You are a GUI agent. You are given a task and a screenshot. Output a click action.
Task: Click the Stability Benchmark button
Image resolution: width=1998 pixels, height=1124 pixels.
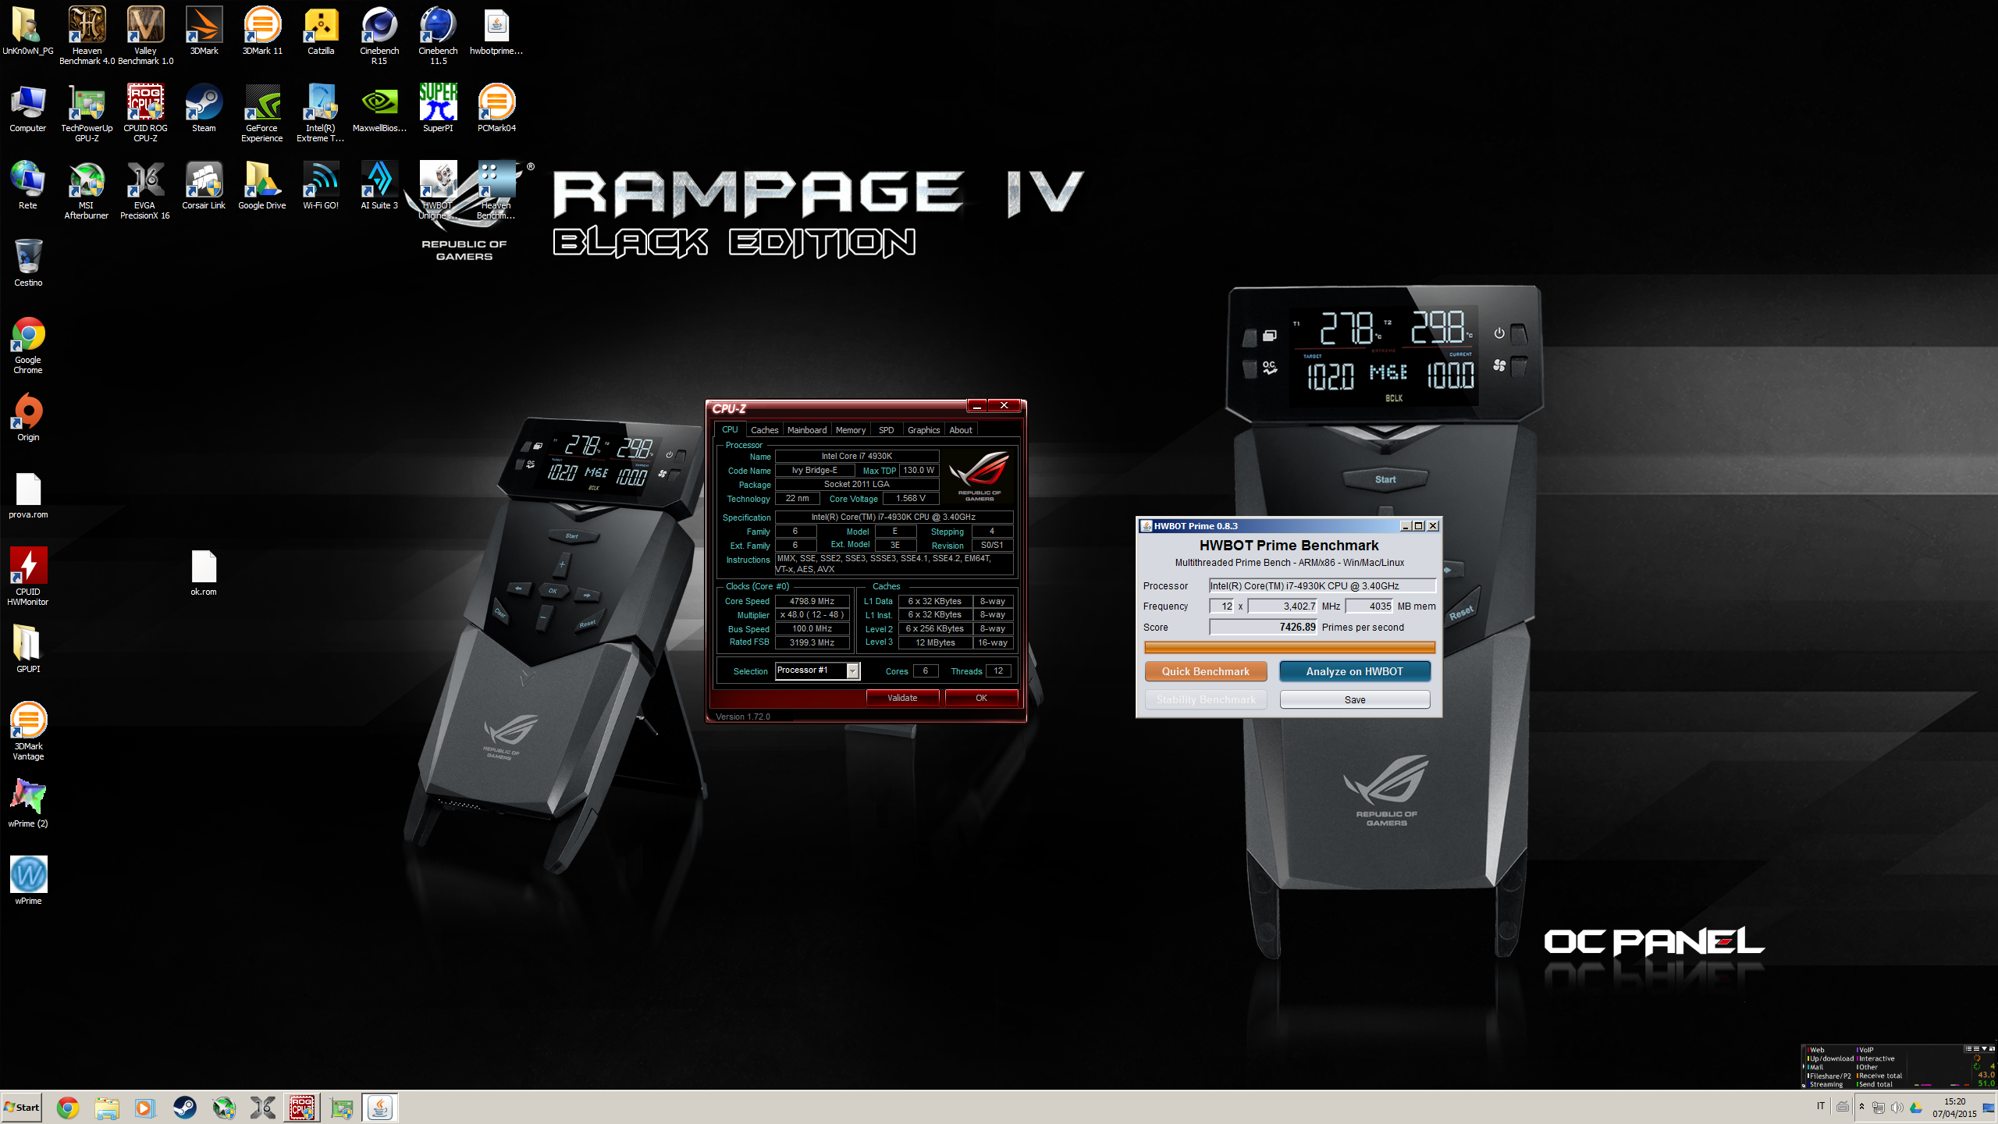[x=1205, y=699]
